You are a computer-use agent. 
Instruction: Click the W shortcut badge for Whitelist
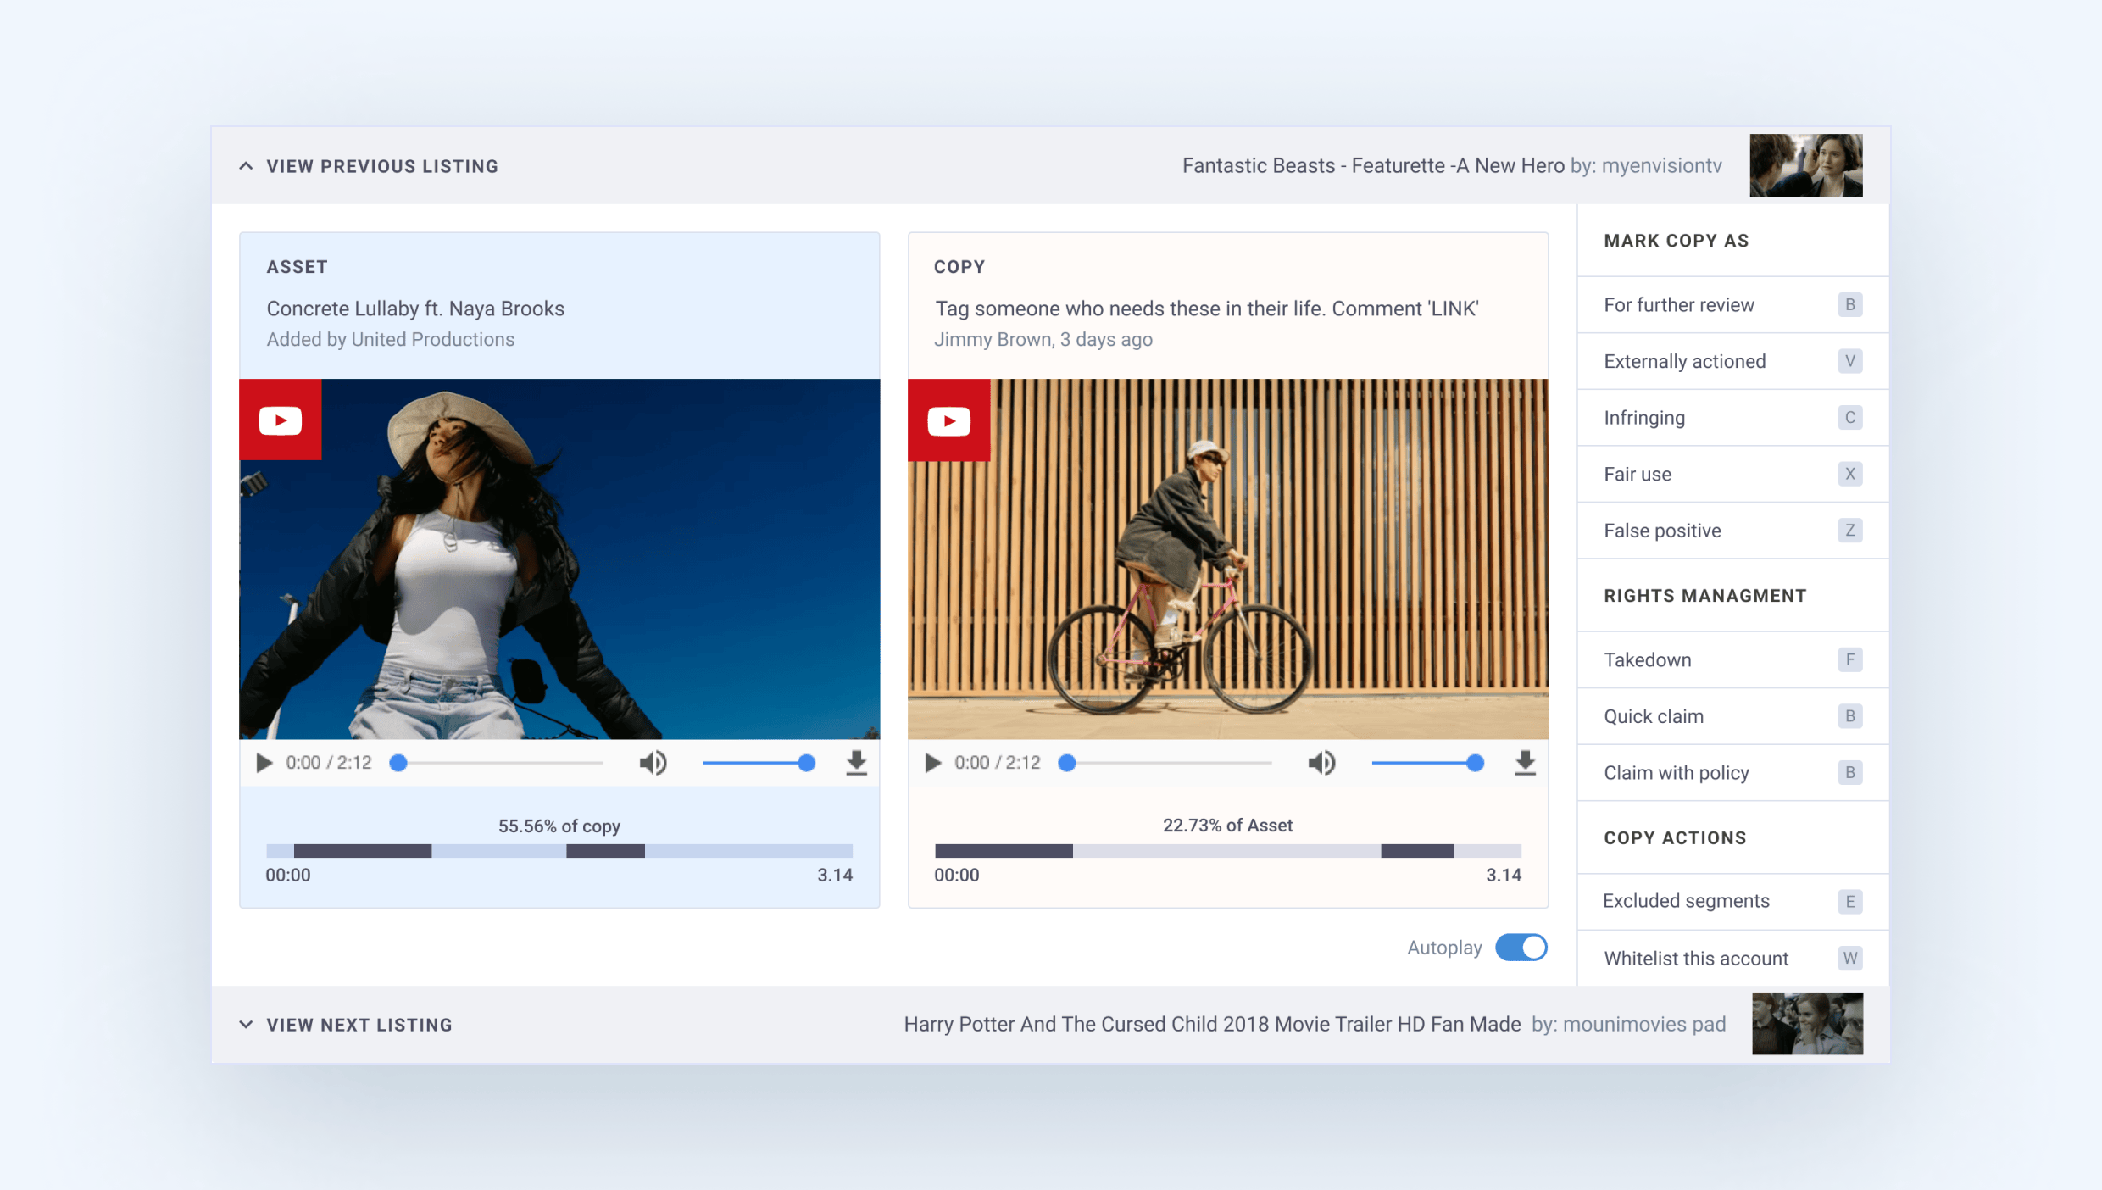click(1849, 958)
